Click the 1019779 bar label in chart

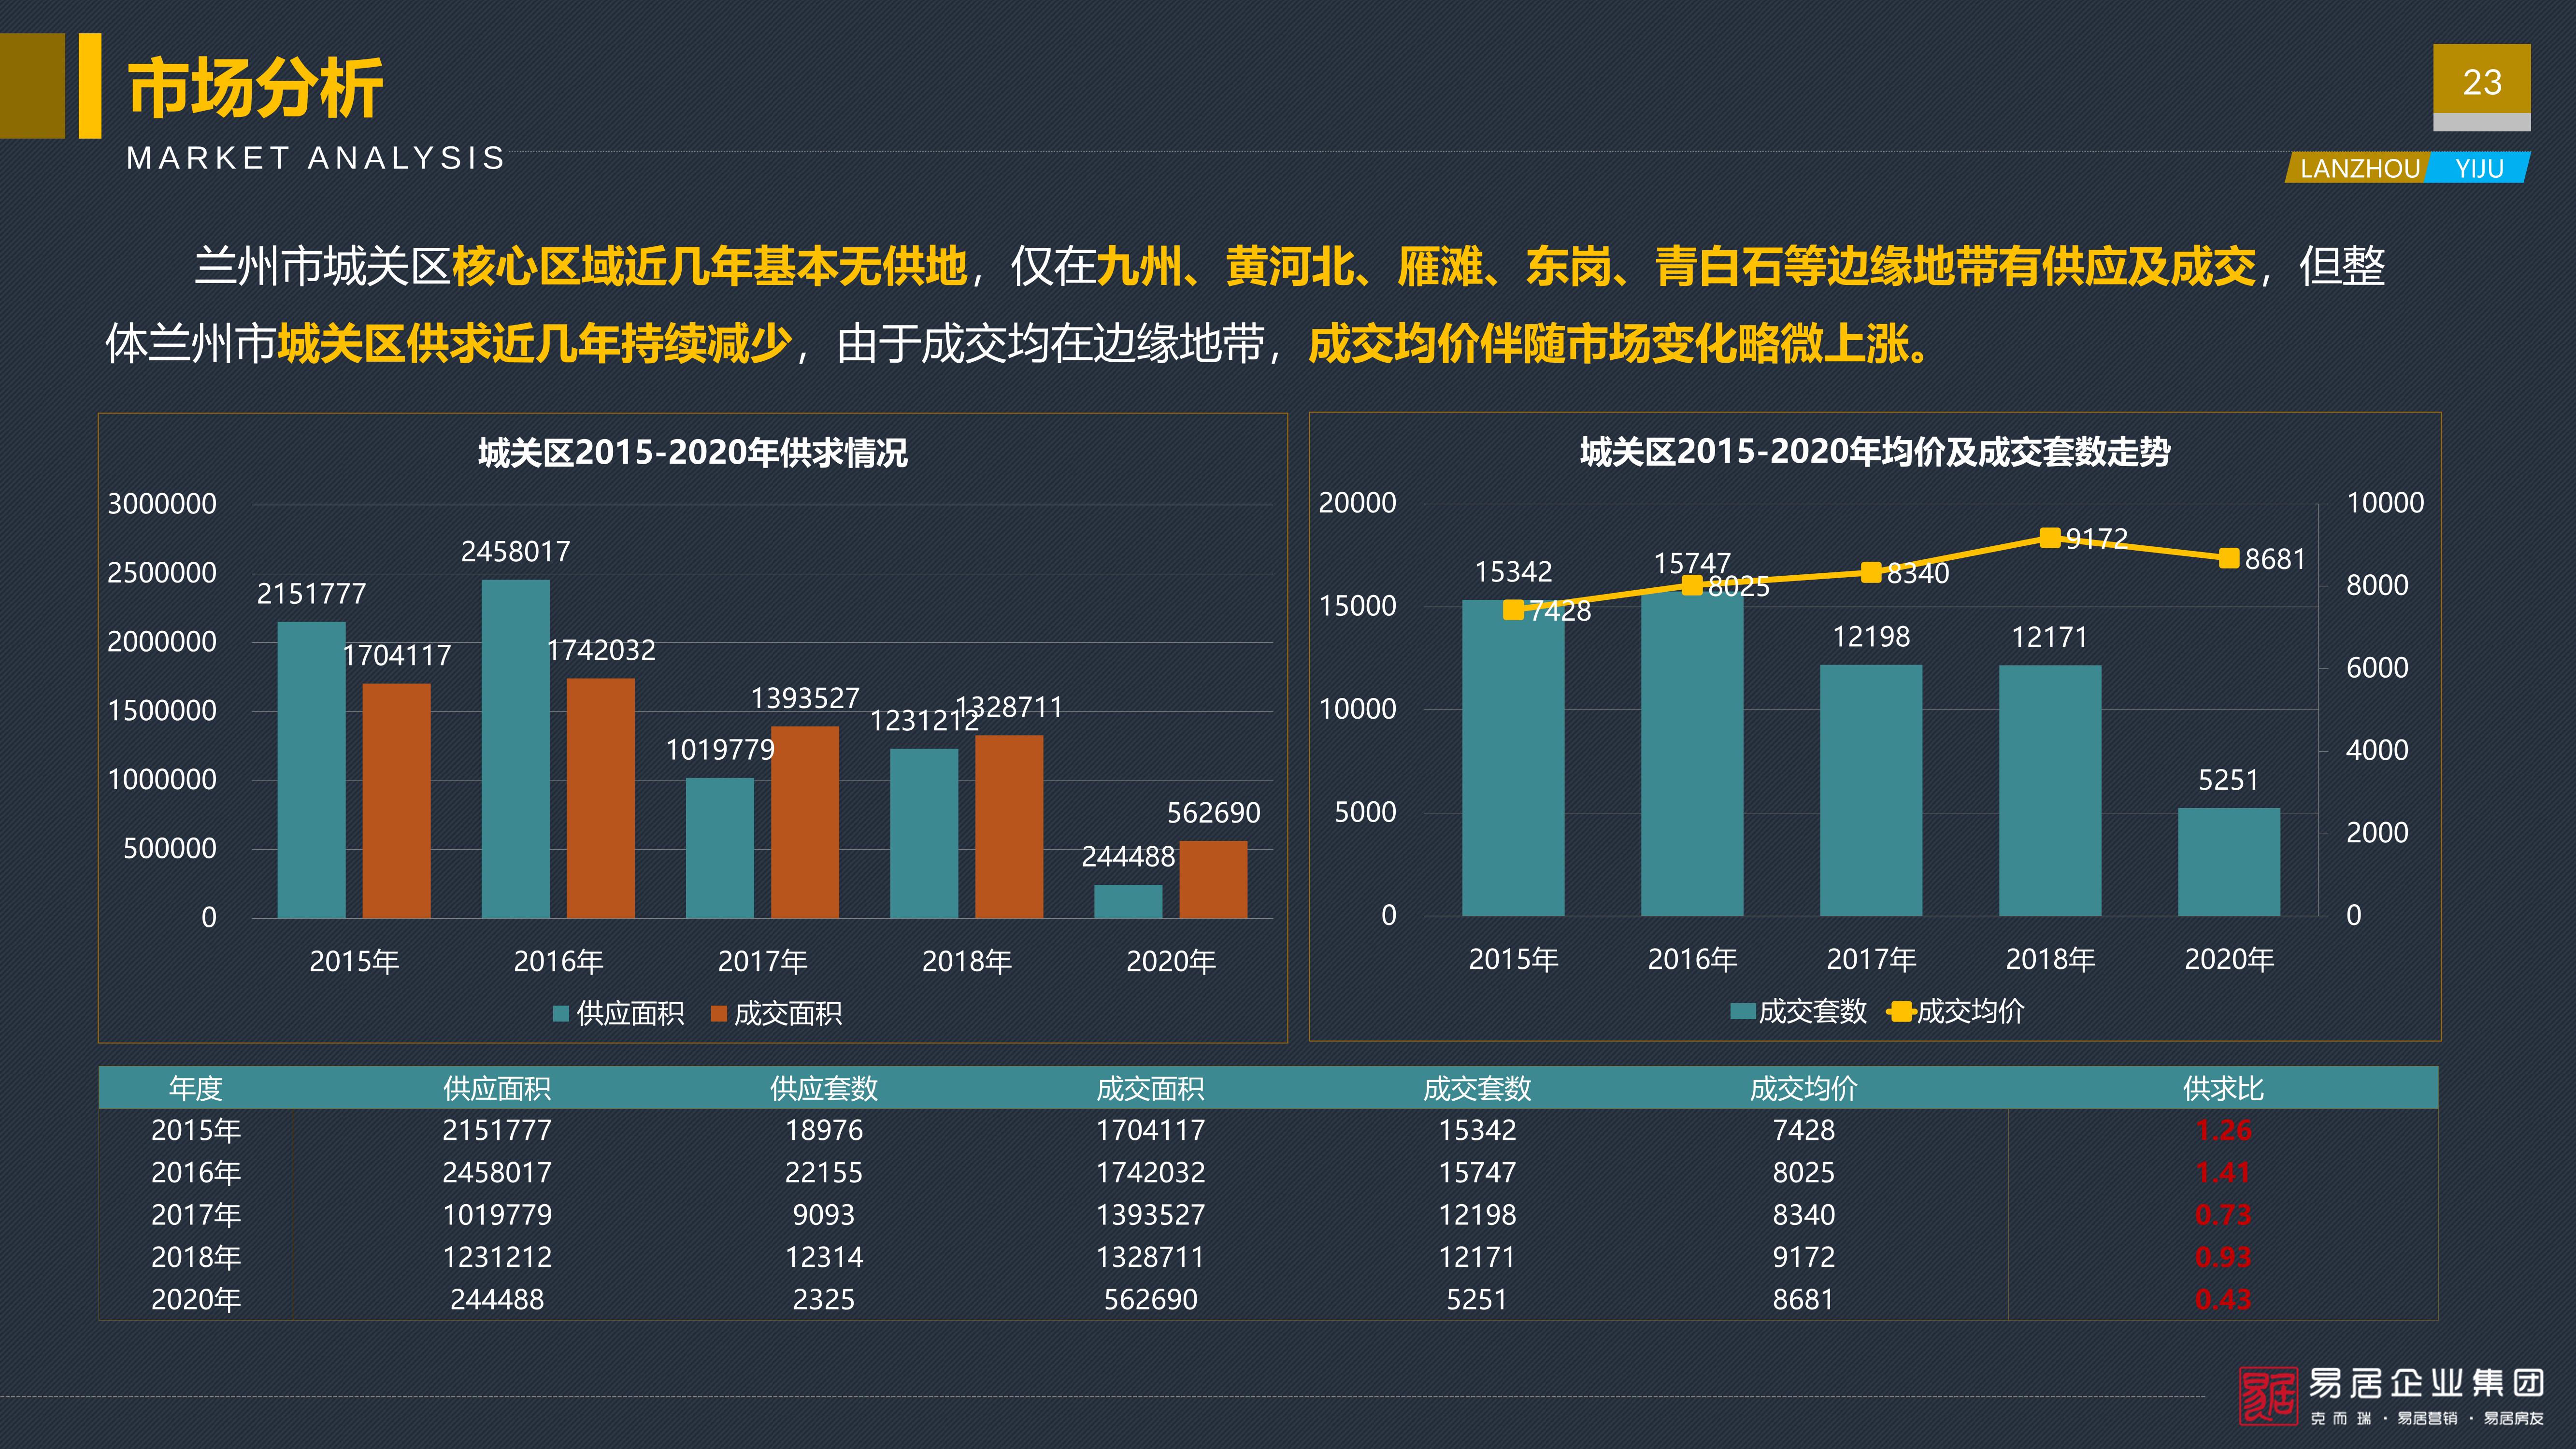pos(720,750)
